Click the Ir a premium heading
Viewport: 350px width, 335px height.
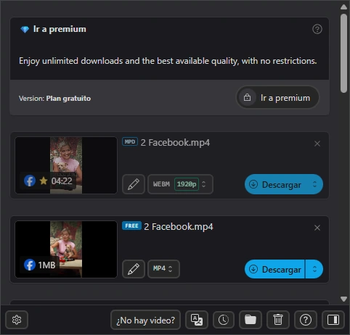(x=60, y=29)
